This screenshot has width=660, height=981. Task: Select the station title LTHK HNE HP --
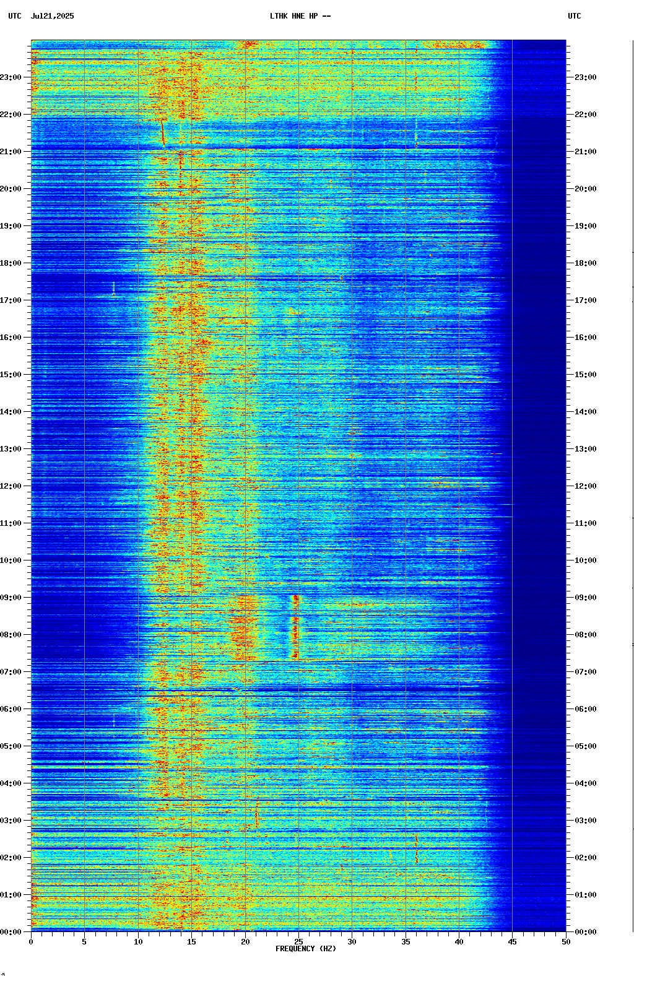(300, 16)
